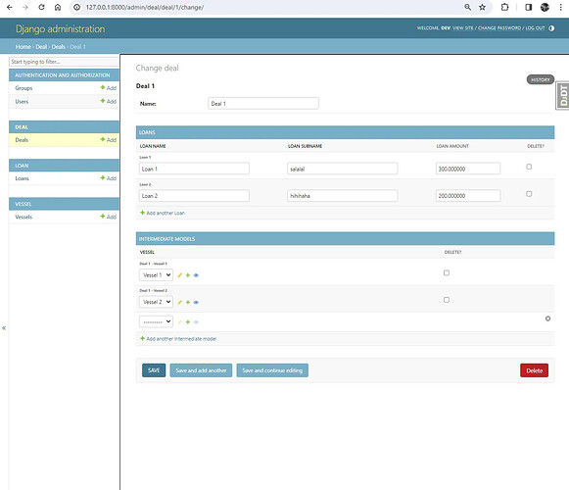
Task: Tick Delete for Deal 1 - Vessel 2
Action: [447, 300]
